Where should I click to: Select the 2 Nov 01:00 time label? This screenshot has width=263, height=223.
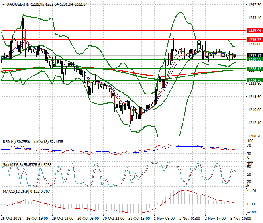[x=190, y=219]
